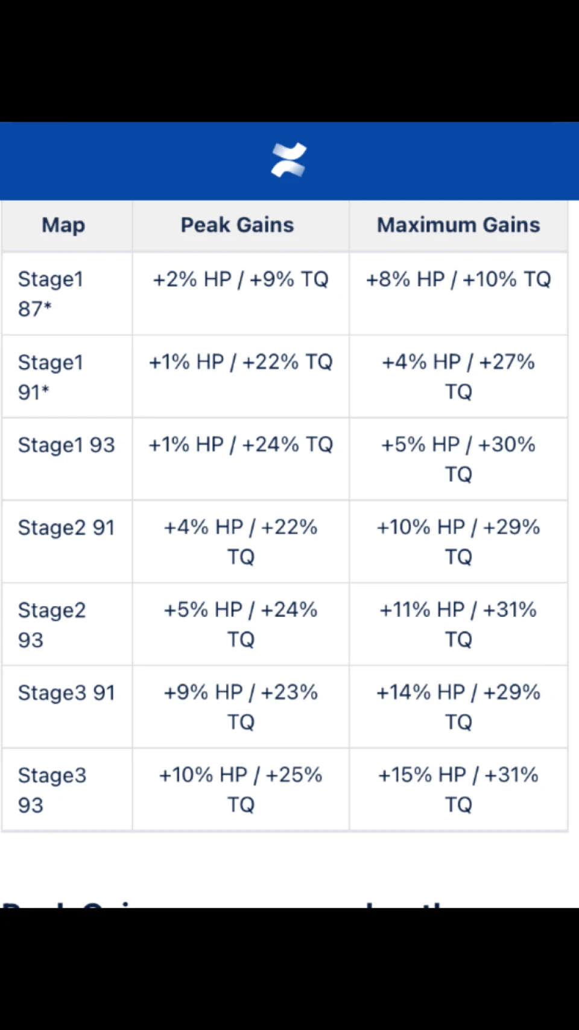This screenshot has height=1030, width=579.
Task: Select the +8% HP / +10% TQ cell
Action: pyautogui.click(x=458, y=294)
